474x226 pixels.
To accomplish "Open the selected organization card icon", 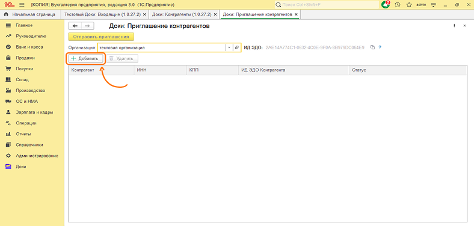I will coord(236,47).
